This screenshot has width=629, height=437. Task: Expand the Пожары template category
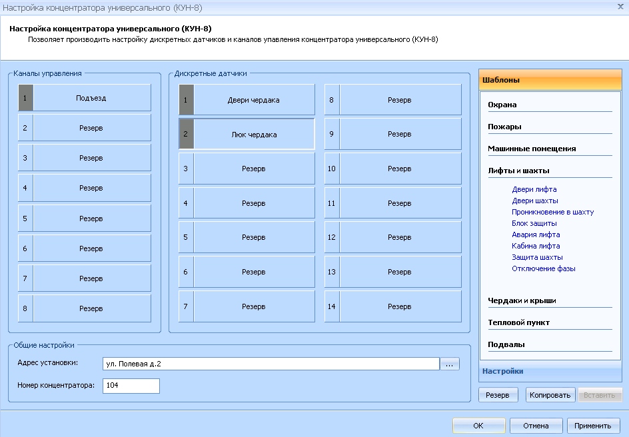click(504, 127)
